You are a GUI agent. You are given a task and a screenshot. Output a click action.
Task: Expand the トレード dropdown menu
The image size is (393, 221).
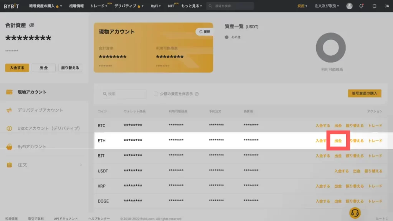pos(99,6)
